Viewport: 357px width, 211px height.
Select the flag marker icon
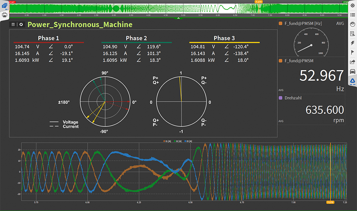352,52
